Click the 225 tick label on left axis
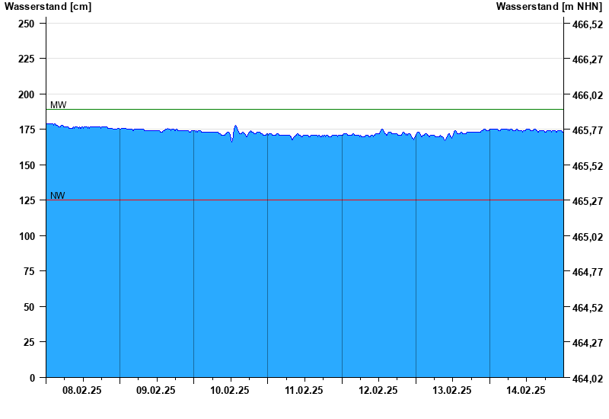Image resolution: width=609 pixels, height=419 pixels. [x=27, y=59]
